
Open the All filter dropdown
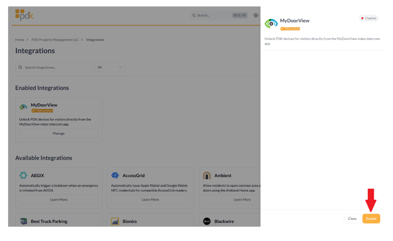pos(110,67)
